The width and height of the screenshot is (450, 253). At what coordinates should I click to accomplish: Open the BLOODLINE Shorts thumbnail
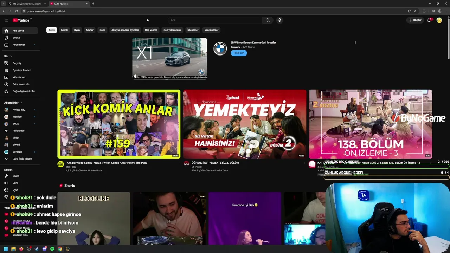(x=94, y=218)
